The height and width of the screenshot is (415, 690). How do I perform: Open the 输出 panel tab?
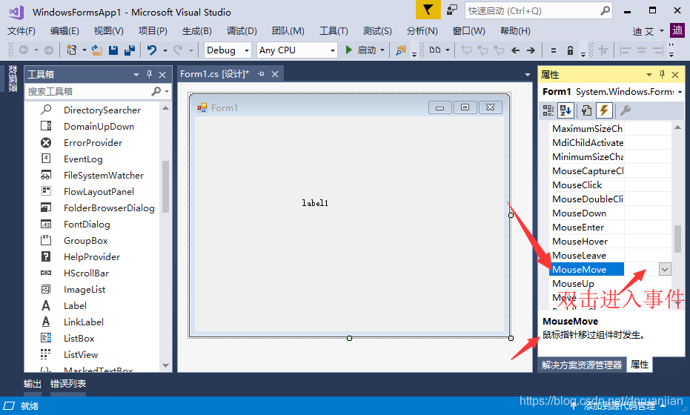[x=32, y=383]
